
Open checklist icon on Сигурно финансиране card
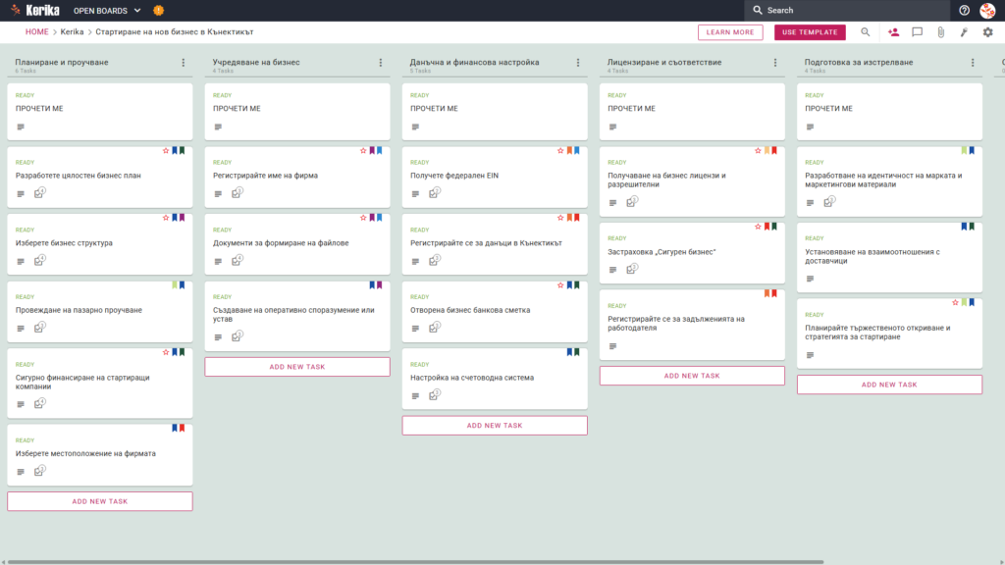pyautogui.click(x=39, y=403)
